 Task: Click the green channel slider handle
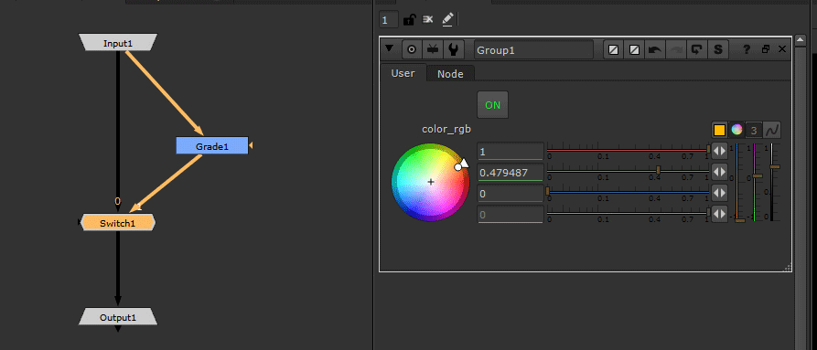coord(658,170)
